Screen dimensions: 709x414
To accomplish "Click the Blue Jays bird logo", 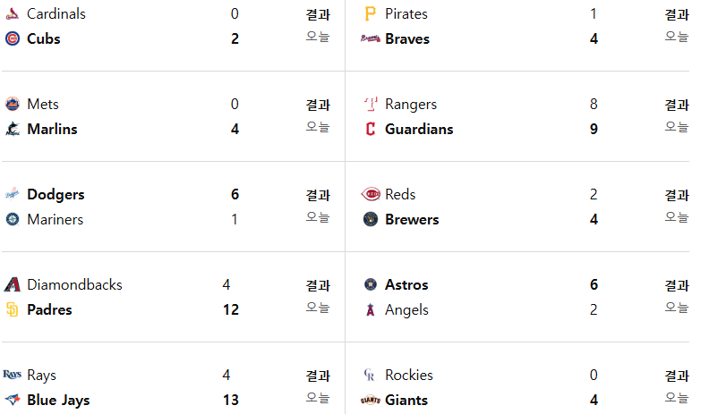I will tap(13, 400).
